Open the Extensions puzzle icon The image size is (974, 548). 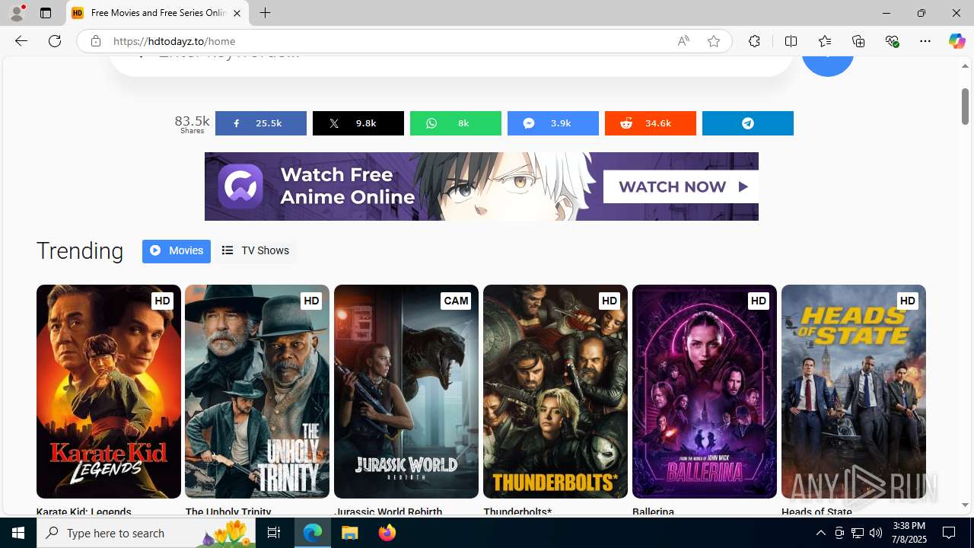(754, 41)
